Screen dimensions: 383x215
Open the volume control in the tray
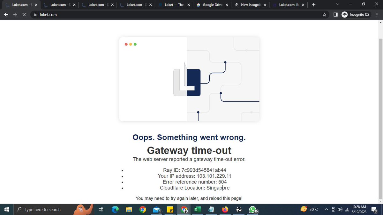coord(340,209)
